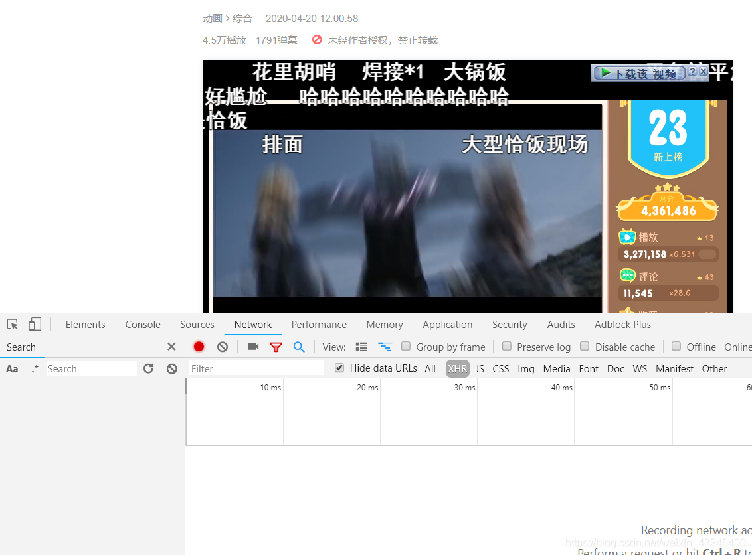Click the blue network search magnifier
The image size is (752, 555).
pos(299,347)
